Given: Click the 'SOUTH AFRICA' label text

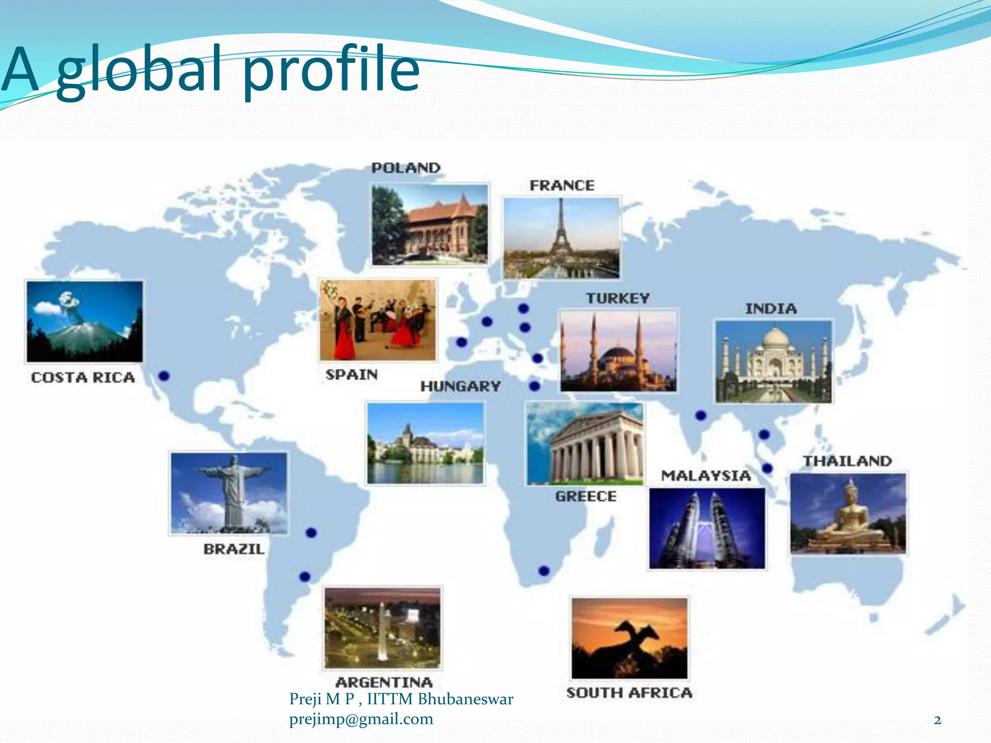Looking at the screenshot, I should click(629, 693).
